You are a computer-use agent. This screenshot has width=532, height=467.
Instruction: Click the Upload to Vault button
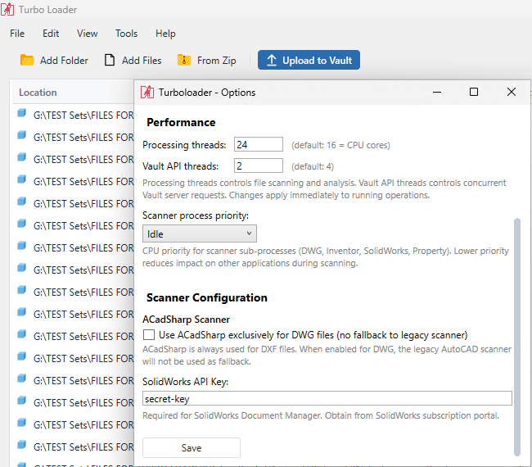tap(309, 60)
